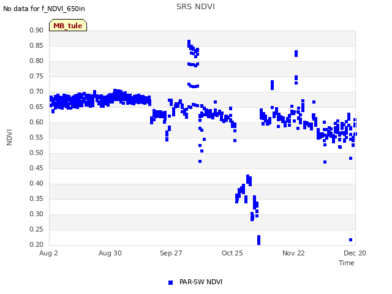This screenshot has height=294, width=392.
Task: Click the blue PAR-SW NDVI legend marker
Action: tap(170, 282)
